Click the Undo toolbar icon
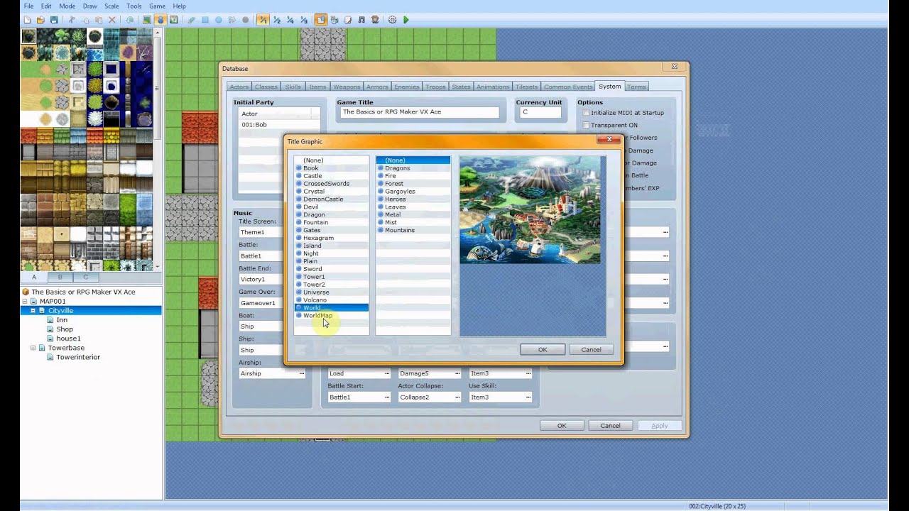 [x=130, y=20]
